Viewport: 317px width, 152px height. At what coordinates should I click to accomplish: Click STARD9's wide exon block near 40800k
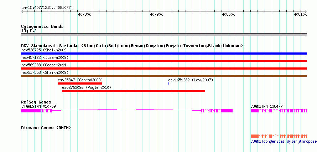pyautogui.click(x=227, y=111)
